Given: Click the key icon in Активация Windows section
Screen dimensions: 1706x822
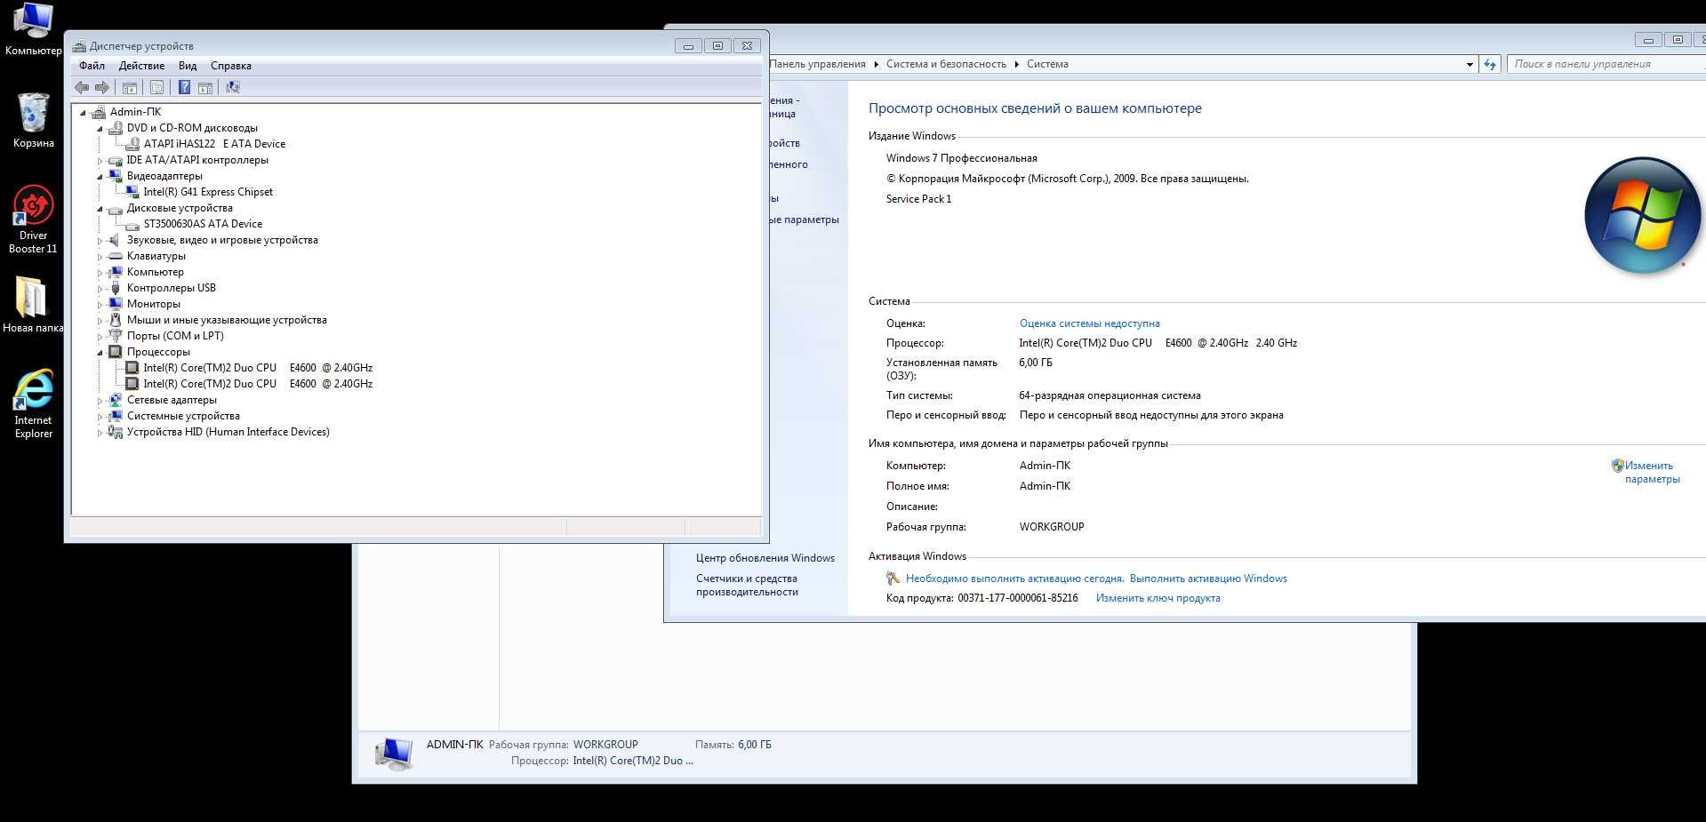Looking at the screenshot, I should point(893,579).
